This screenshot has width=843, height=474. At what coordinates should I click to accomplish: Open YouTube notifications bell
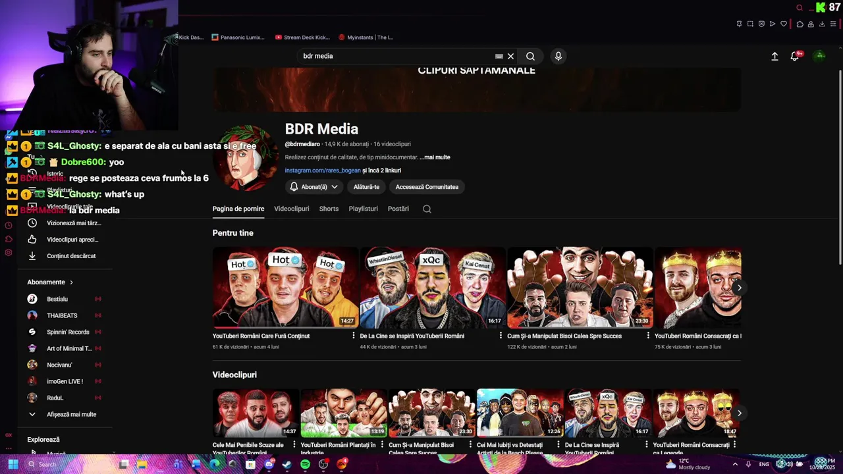click(x=795, y=56)
